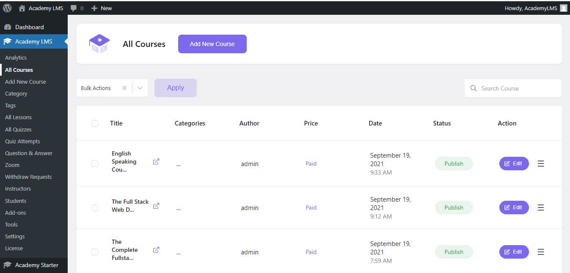Screen dimensions: 570x273
Task: Click the WordPress logo icon
Action: (x=7, y=8)
